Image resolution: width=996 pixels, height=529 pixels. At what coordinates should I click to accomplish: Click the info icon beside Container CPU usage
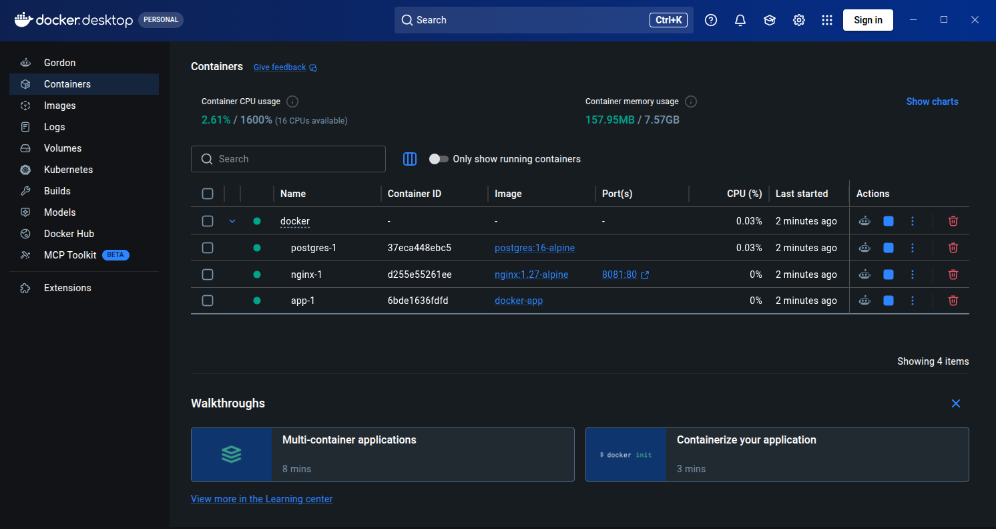pyautogui.click(x=292, y=102)
